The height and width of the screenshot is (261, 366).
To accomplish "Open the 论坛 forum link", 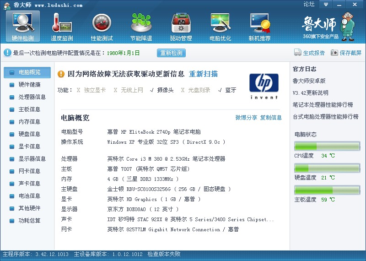I will click(x=309, y=4).
